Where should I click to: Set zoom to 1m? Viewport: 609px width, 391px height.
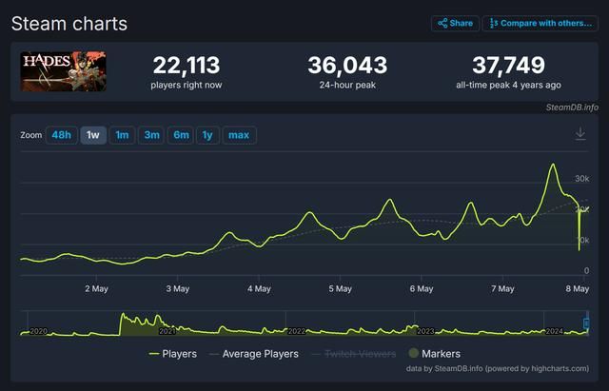pos(122,135)
